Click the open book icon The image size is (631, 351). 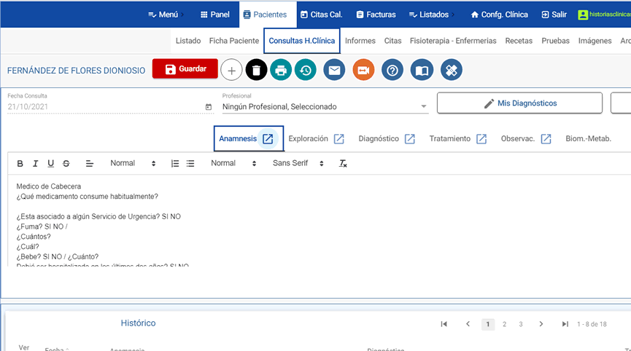422,70
